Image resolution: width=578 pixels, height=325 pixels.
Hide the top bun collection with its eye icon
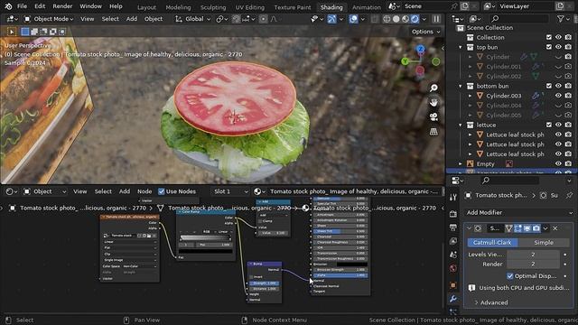[x=558, y=47]
